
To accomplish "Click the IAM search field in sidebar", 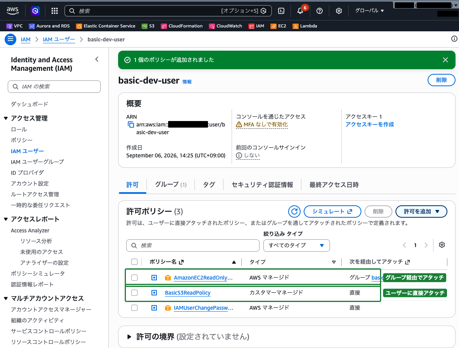I will [x=54, y=87].
